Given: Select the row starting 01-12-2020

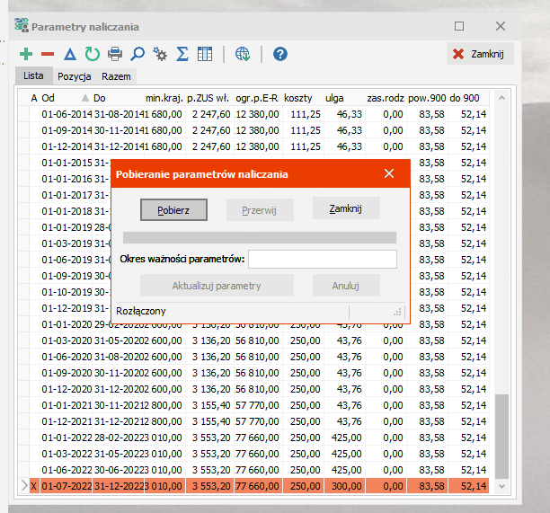Looking at the screenshot, I should coord(254,389).
